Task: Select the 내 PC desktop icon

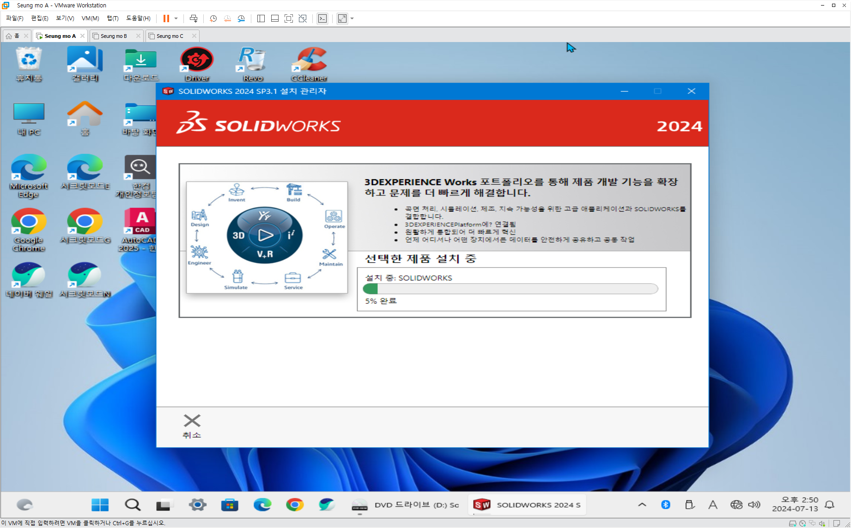Action: point(29,119)
